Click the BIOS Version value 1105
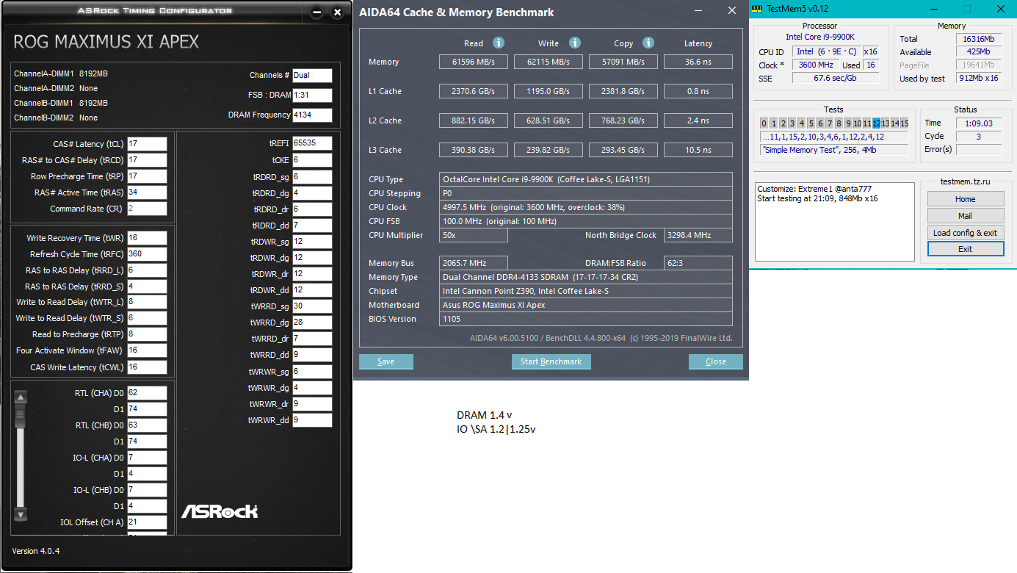 click(586, 319)
